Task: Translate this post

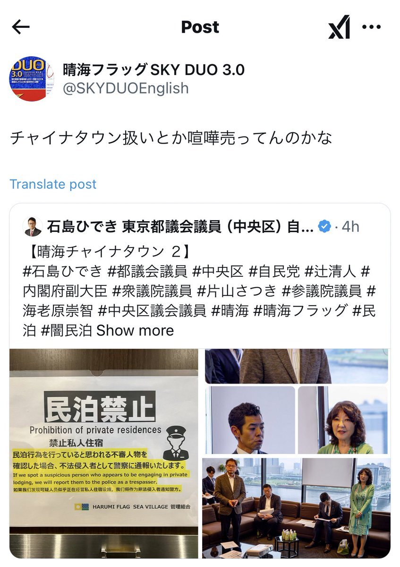Action: tap(53, 184)
